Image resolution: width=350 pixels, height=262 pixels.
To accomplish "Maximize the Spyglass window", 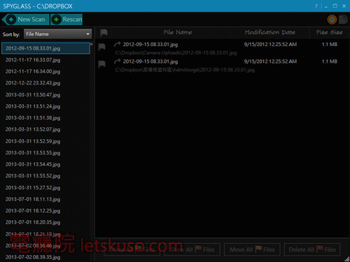I will coord(335,6).
